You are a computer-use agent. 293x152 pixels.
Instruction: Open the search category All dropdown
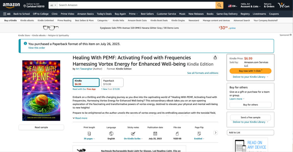coord(53,5)
